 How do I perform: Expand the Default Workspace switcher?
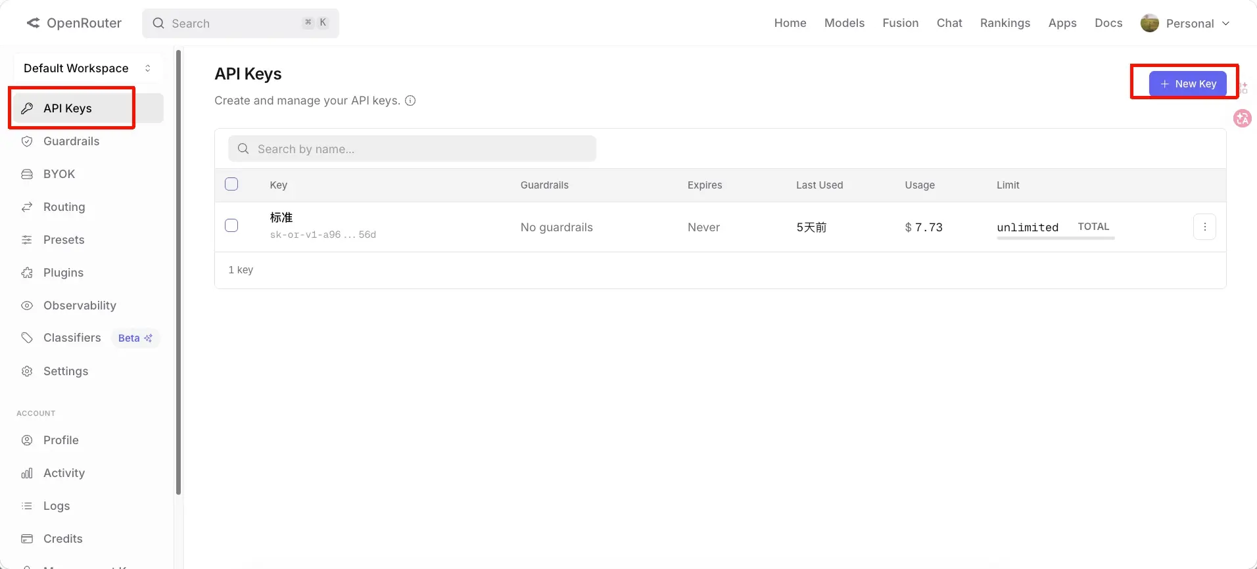click(x=88, y=68)
